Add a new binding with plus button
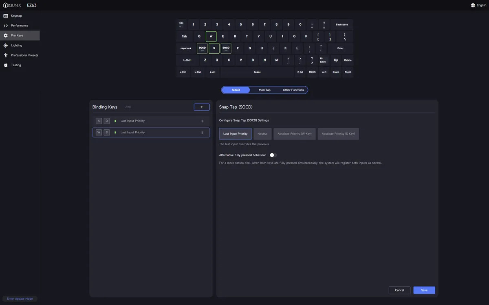Image resolution: width=489 pixels, height=305 pixels. click(x=202, y=107)
